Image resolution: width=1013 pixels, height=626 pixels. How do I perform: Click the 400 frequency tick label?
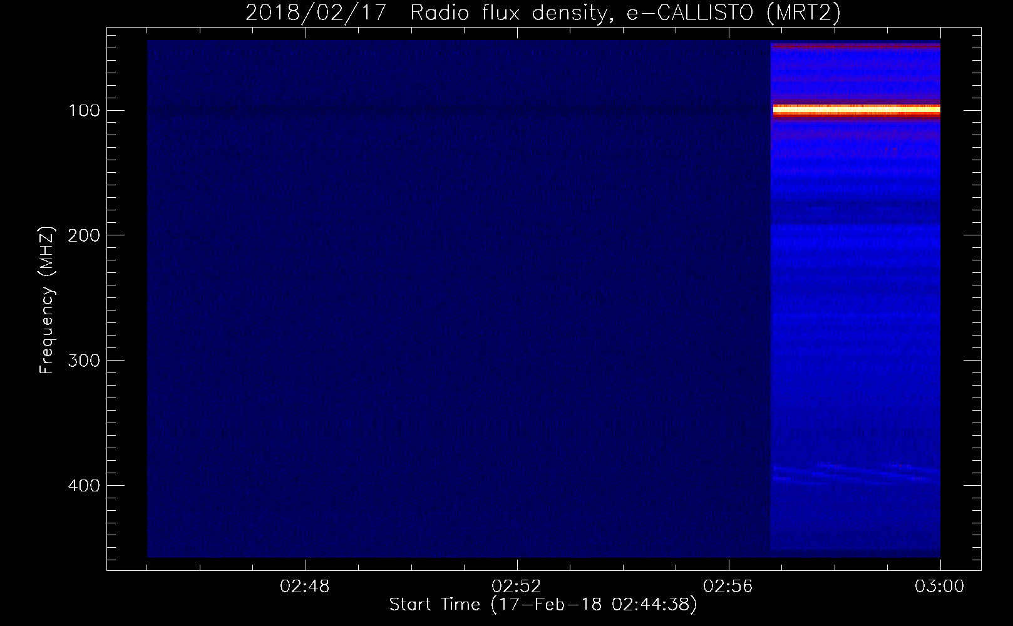[x=84, y=486]
